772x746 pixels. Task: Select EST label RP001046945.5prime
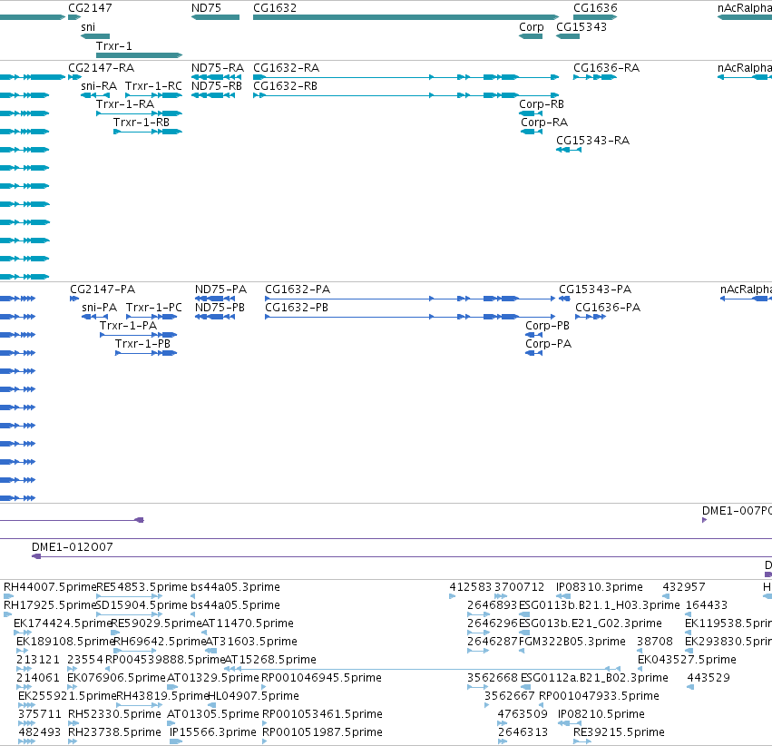(321, 678)
